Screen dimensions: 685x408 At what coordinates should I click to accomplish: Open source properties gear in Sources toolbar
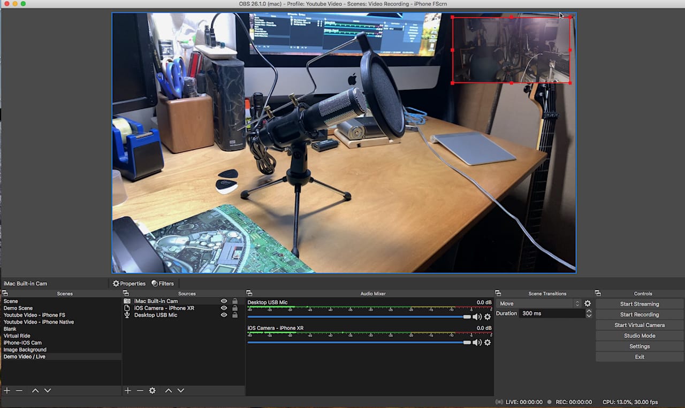[153, 391]
